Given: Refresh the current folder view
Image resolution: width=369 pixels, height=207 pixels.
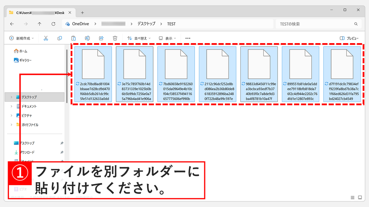Looking at the screenshot, I should point(53,24).
